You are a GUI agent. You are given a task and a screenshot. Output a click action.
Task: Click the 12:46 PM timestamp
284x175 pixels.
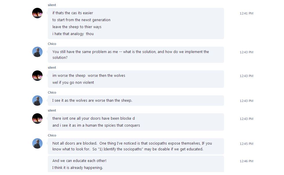[246, 161]
